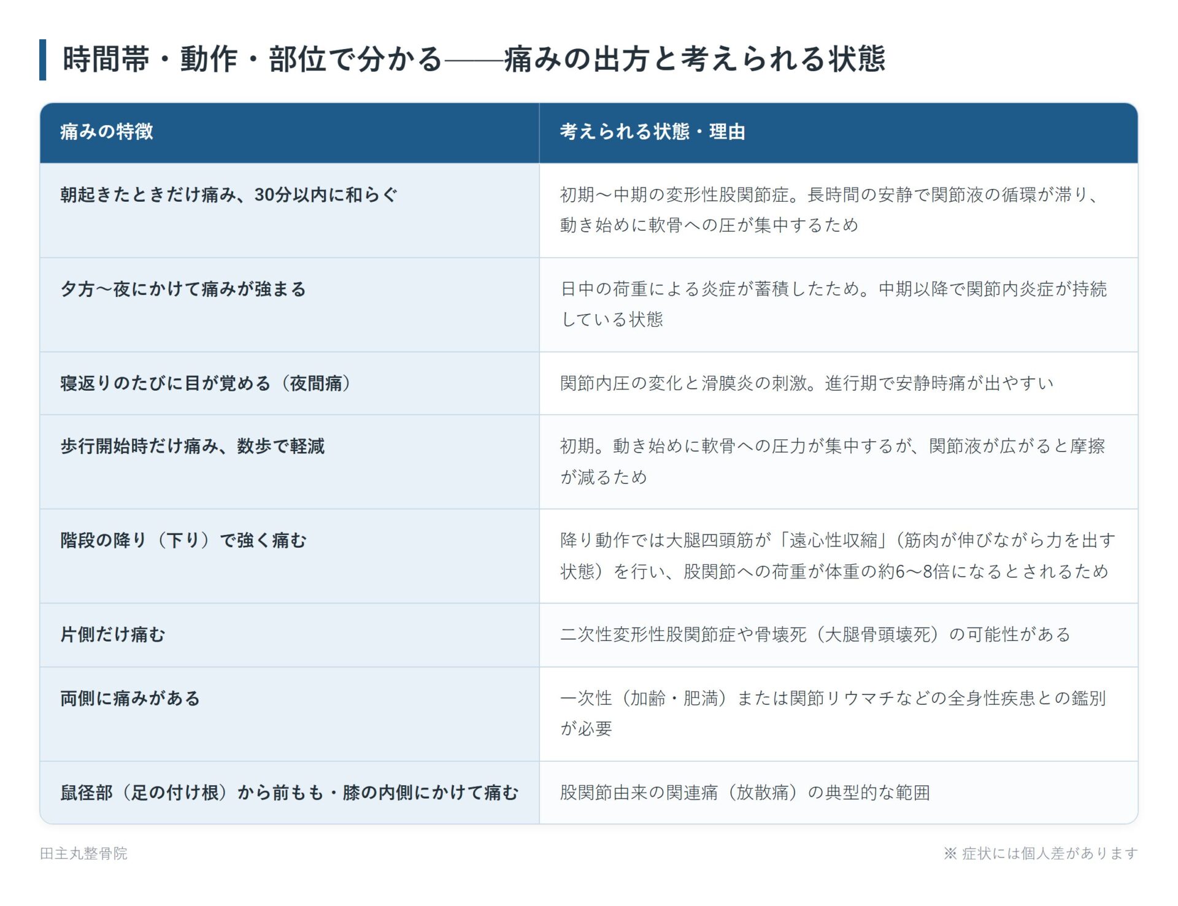Image resolution: width=1178 pixels, height=906 pixels.
Task: Select cell '両側に痛みがある'
Action: click(290, 714)
